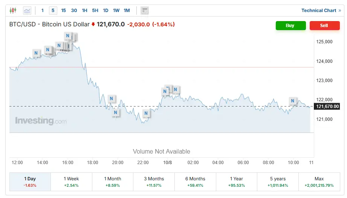Viewport: 347px width, 198px height.
Task: Switch to the 1 Year range tab
Action: 237,181
